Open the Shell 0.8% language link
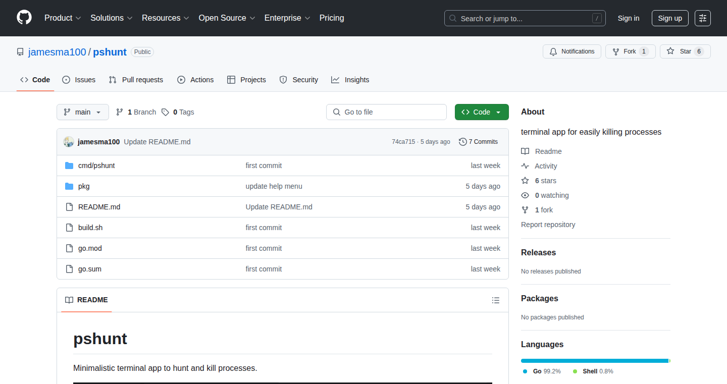This screenshot has width=727, height=384. click(593, 371)
